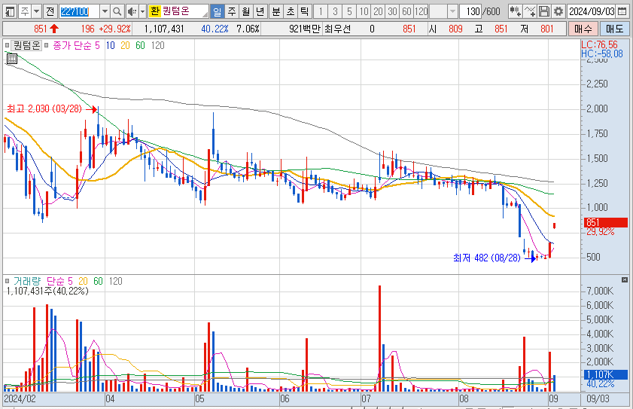This screenshot has height=409, width=633.
Task: Click the blue 1,107K volume tag
Action: [606, 374]
